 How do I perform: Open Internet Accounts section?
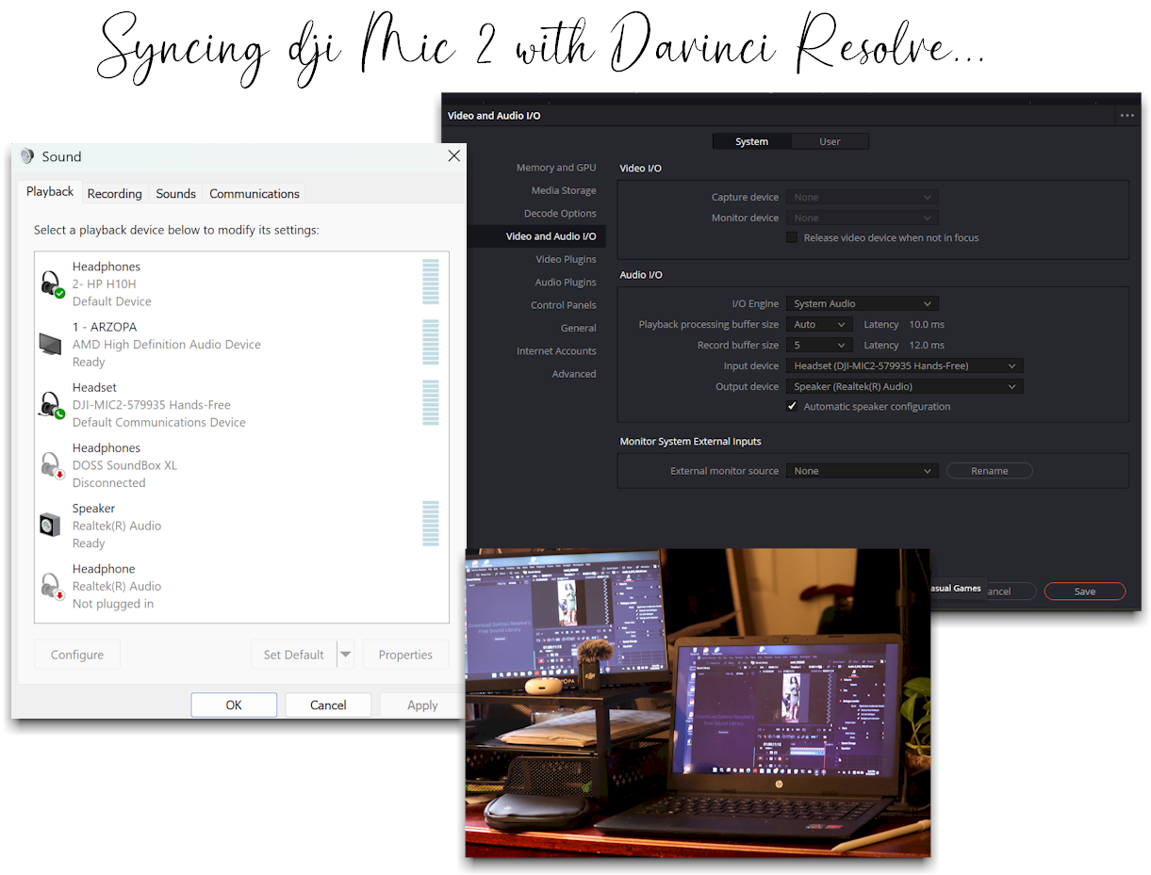tap(556, 350)
